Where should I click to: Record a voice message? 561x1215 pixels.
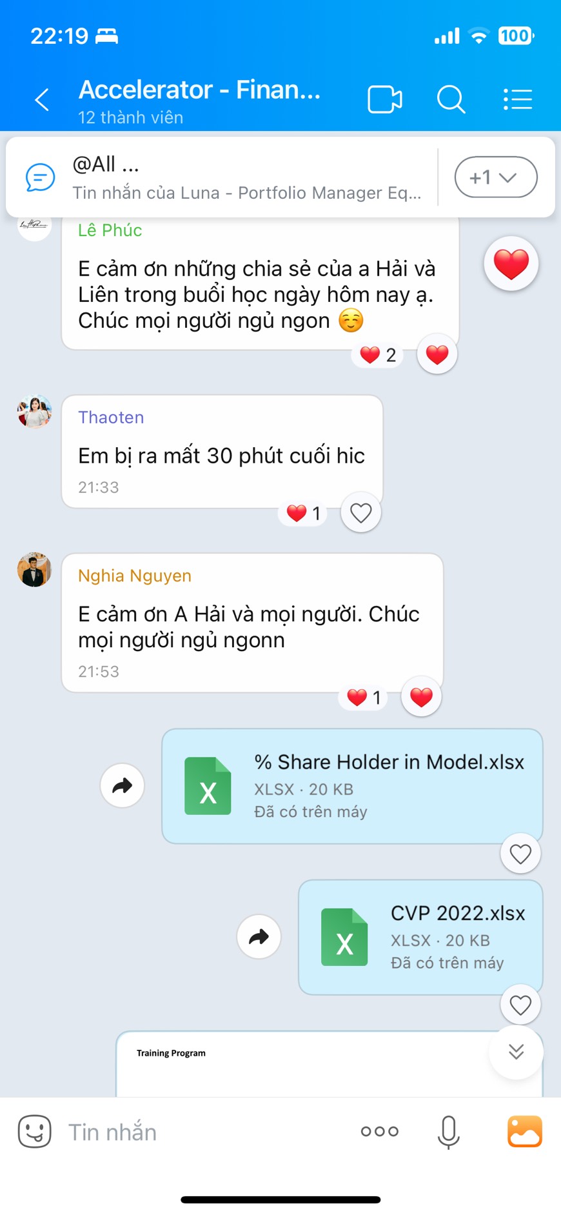448,1132
